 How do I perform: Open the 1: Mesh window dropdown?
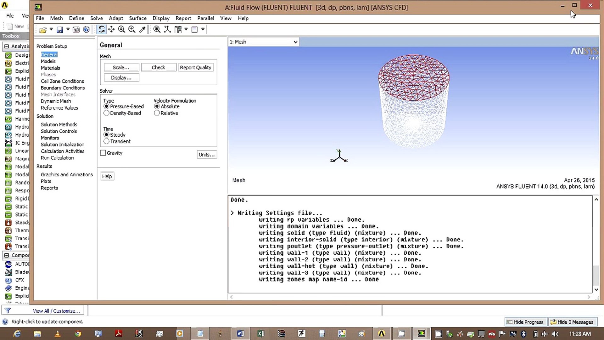(295, 42)
